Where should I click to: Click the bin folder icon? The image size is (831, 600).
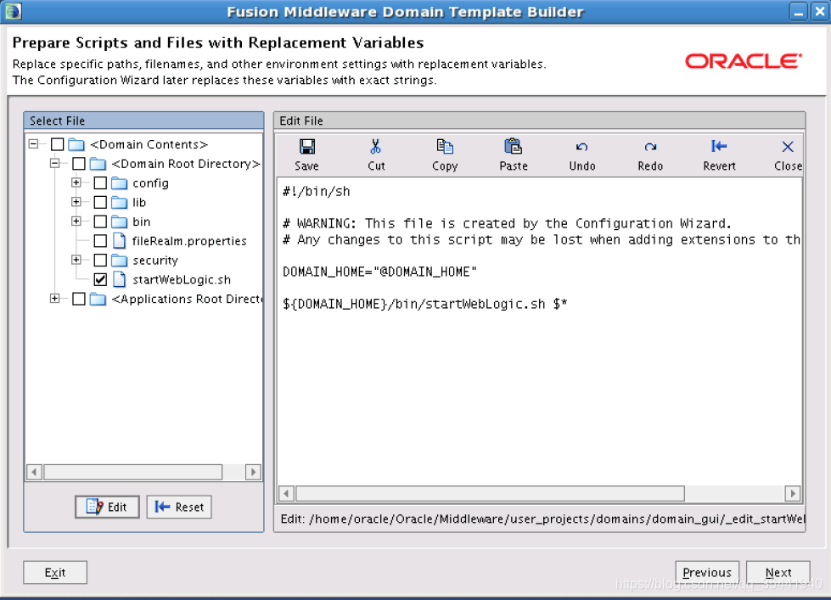point(119,221)
